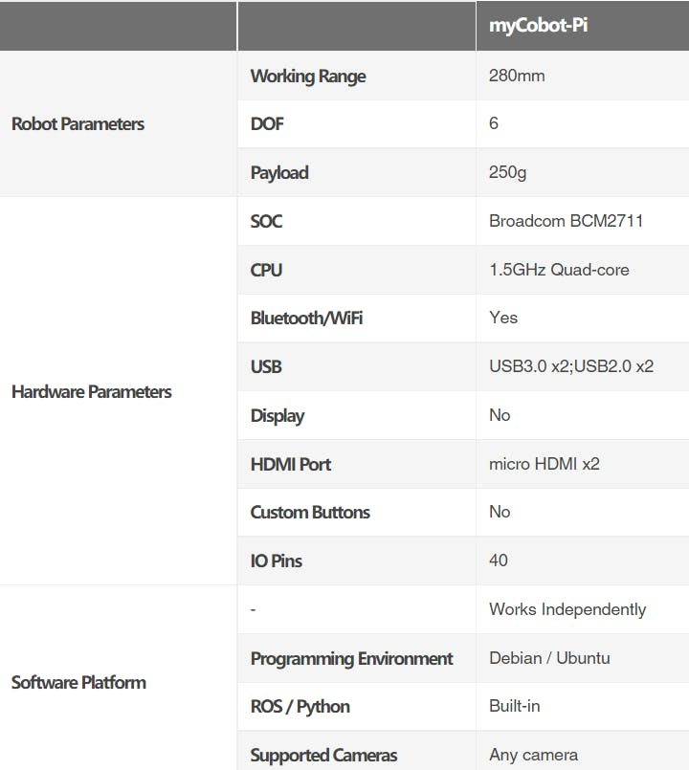Select the Broadcom BCM2711 value

[566, 222]
